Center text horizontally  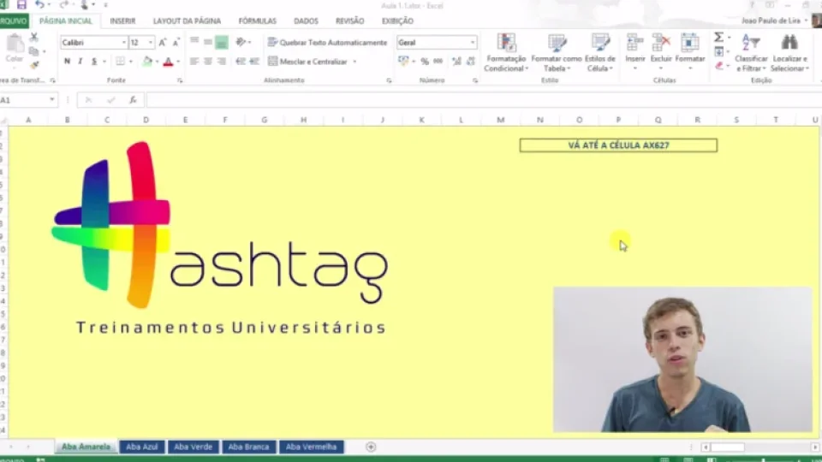(208, 62)
